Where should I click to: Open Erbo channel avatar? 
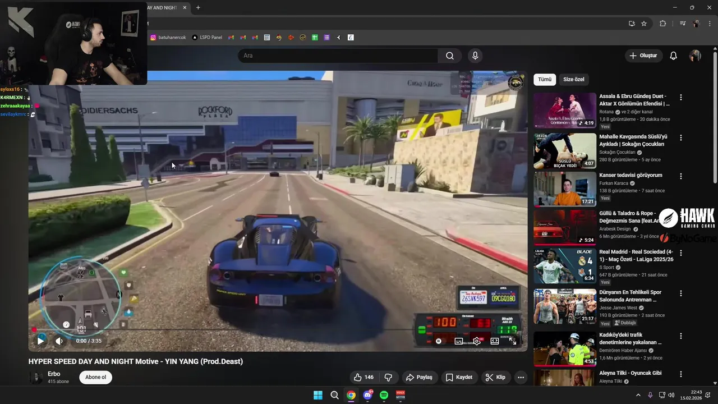36,378
